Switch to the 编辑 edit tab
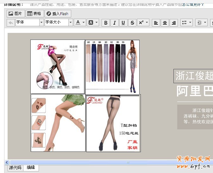 (x=31, y=168)
